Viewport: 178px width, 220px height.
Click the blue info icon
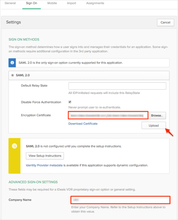pyautogui.click(x=12, y=63)
